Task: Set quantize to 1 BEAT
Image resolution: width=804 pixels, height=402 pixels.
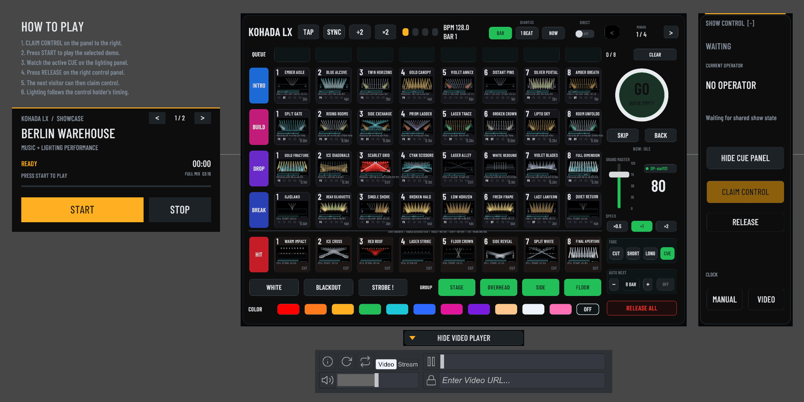Action: coord(527,33)
